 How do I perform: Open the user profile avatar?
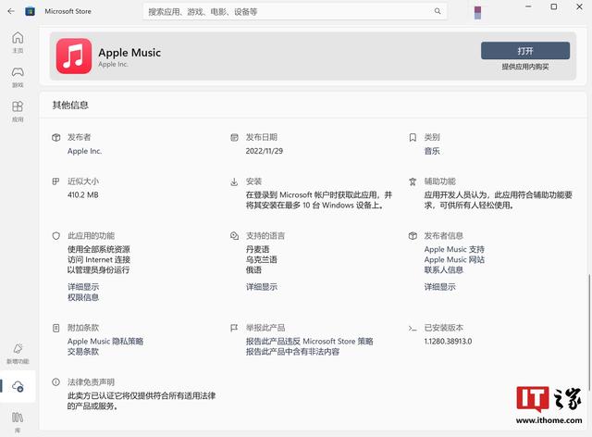click(x=477, y=12)
